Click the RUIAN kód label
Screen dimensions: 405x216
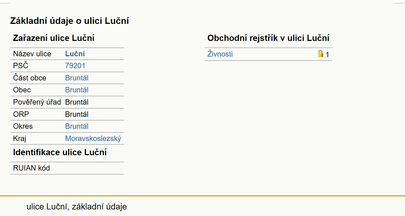32,168
